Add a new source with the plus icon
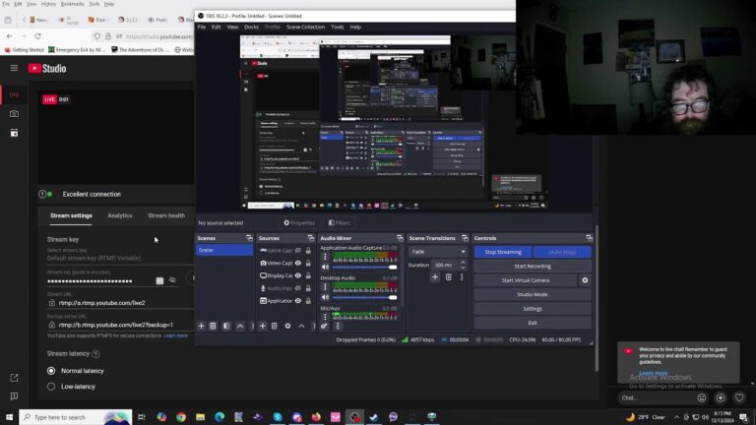This screenshot has width=756, height=425. pyautogui.click(x=262, y=327)
